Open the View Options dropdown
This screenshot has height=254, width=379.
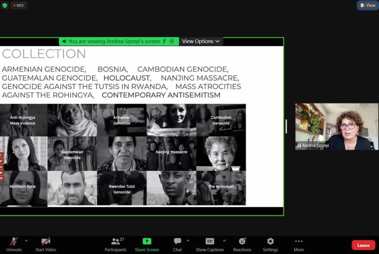pyautogui.click(x=201, y=41)
